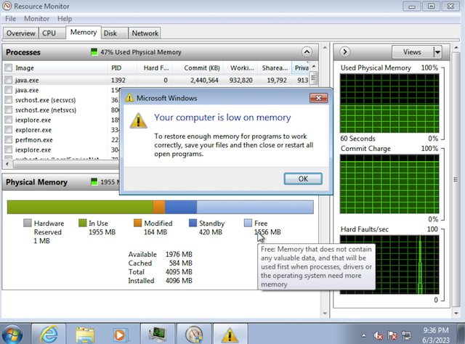Show hidden tray icons arrow
Screen dimensions: 465x344
(x=363, y=336)
